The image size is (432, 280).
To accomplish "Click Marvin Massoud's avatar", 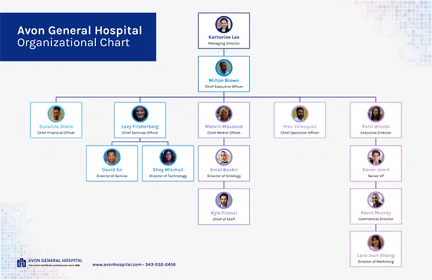I will [x=223, y=114].
